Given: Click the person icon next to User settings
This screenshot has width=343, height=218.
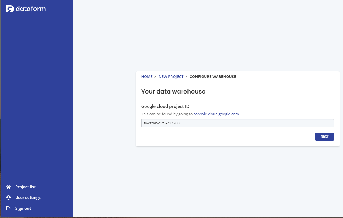Looking at the screenshot, I should [8, 197].
